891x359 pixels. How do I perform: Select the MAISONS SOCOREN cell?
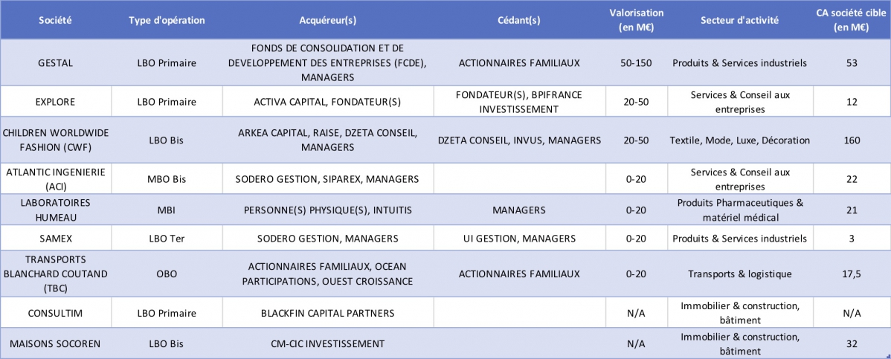click(x=55, y=343)
